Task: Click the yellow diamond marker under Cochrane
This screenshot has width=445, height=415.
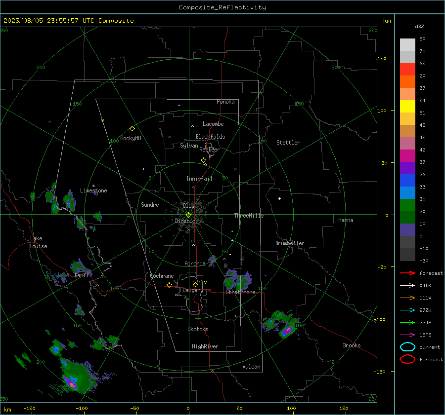Action: [x=170, y=285]
